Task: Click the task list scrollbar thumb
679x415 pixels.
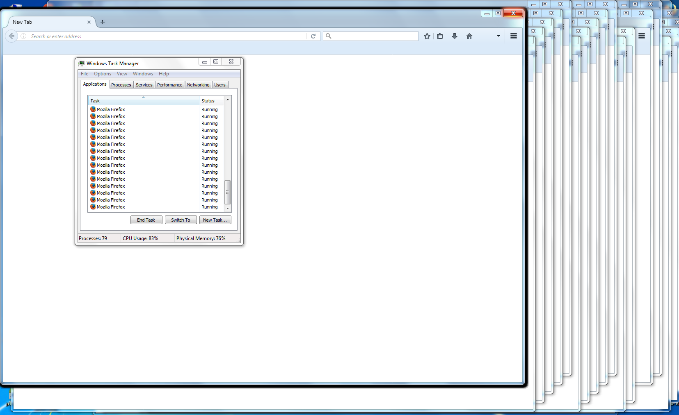Action: [x=228, y=192]
